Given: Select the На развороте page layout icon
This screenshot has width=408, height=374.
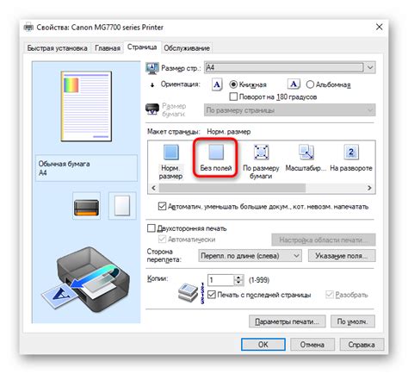Looking at the screenshot, I should pyautogui.click(x=351, y=153).
